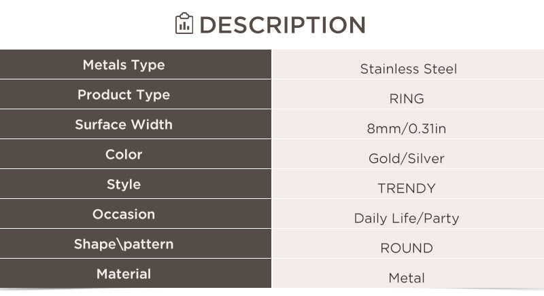Viewport: 544px width, 296px height.
Task: Click the clipboard chart icon beside DESCRIPTION
Action: (x=184, y=23)
